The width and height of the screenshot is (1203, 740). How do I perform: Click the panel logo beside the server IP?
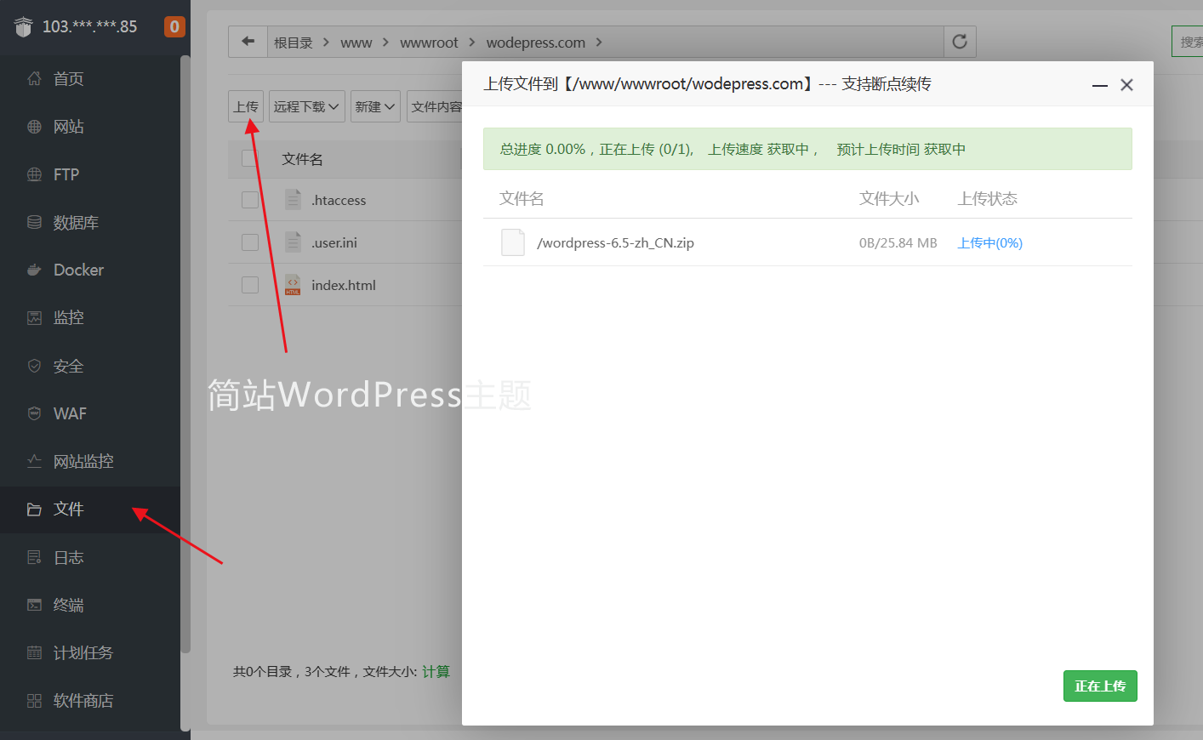tap(24, 26)
